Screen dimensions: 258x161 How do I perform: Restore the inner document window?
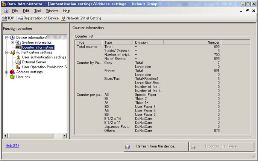coord(247,11)
